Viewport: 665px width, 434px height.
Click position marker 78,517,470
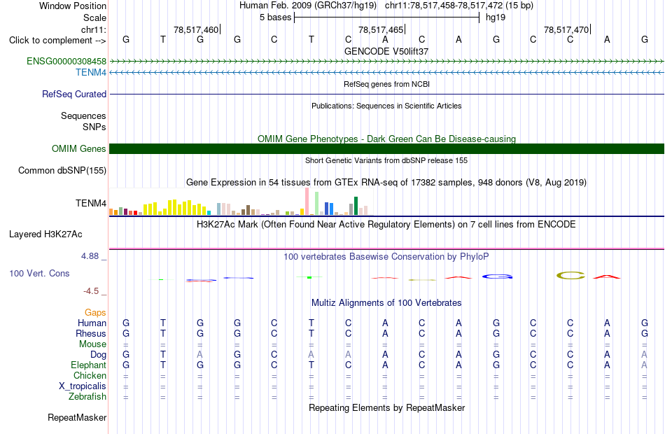point(566,29)
